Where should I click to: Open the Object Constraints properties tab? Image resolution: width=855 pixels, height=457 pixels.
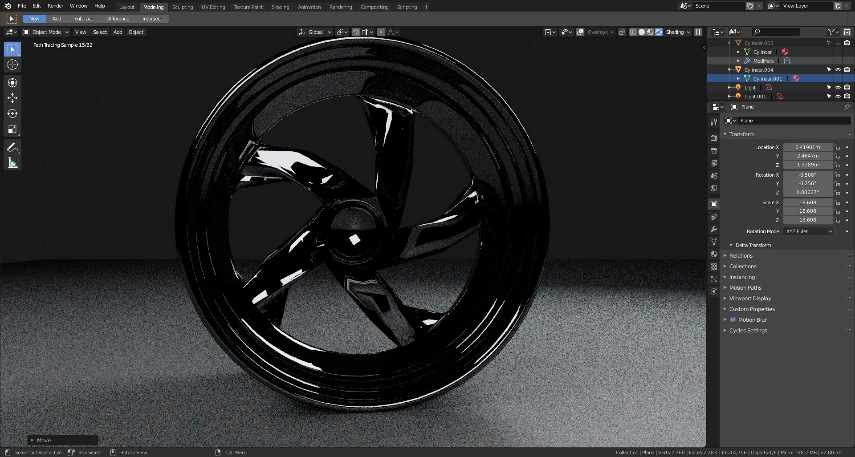(714, 217)
